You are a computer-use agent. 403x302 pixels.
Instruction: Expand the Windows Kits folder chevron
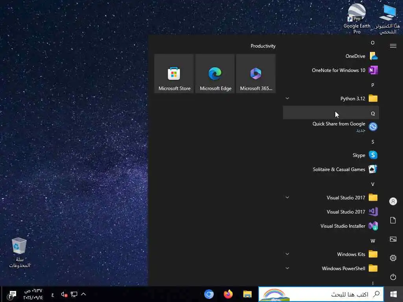pos(287,254)
